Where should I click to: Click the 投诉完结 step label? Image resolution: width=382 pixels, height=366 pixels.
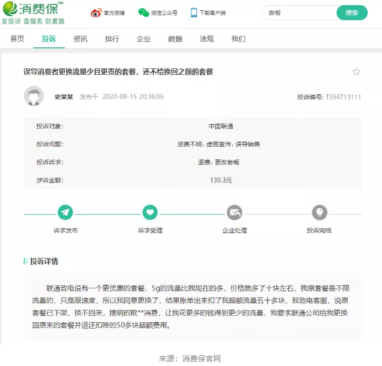coord(319,230)
